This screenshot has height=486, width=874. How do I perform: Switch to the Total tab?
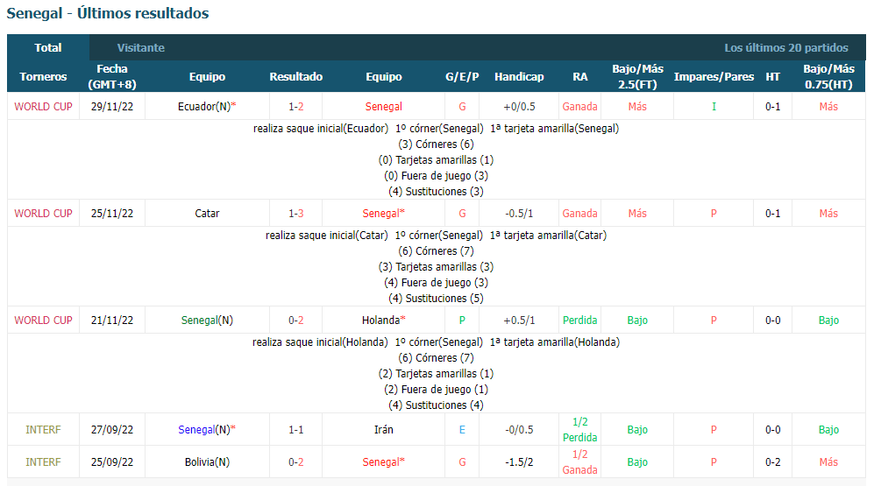pos(48,48)
